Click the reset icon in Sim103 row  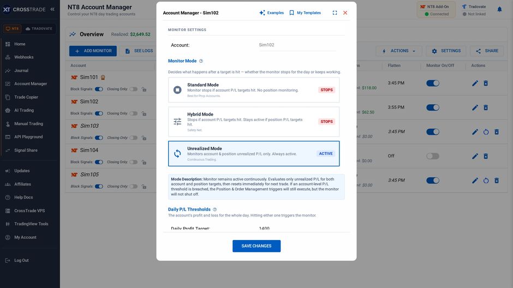coord(486,132)
